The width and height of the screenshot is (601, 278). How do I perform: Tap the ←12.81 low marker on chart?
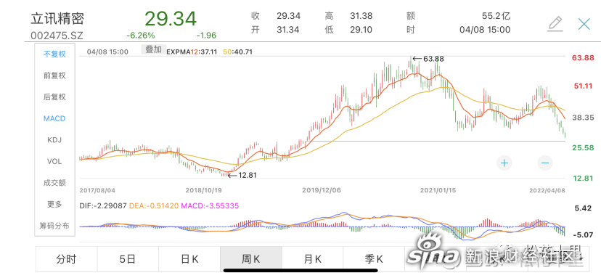point(242,175)
